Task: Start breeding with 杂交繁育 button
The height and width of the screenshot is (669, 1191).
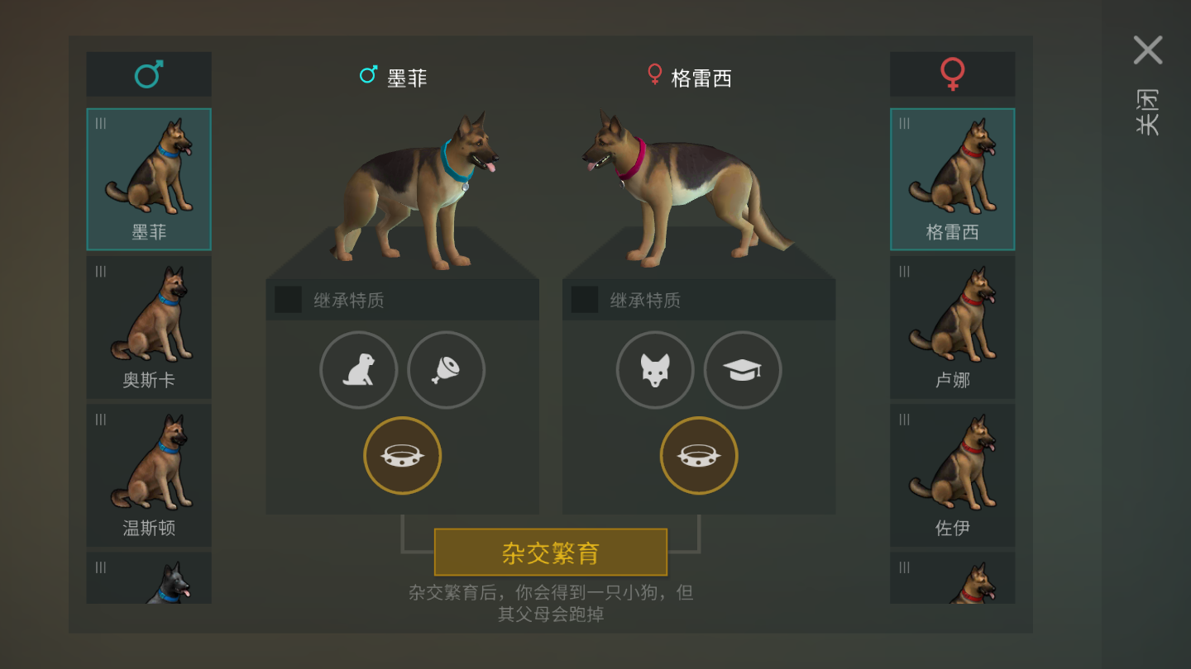Action: pos(551,553)
